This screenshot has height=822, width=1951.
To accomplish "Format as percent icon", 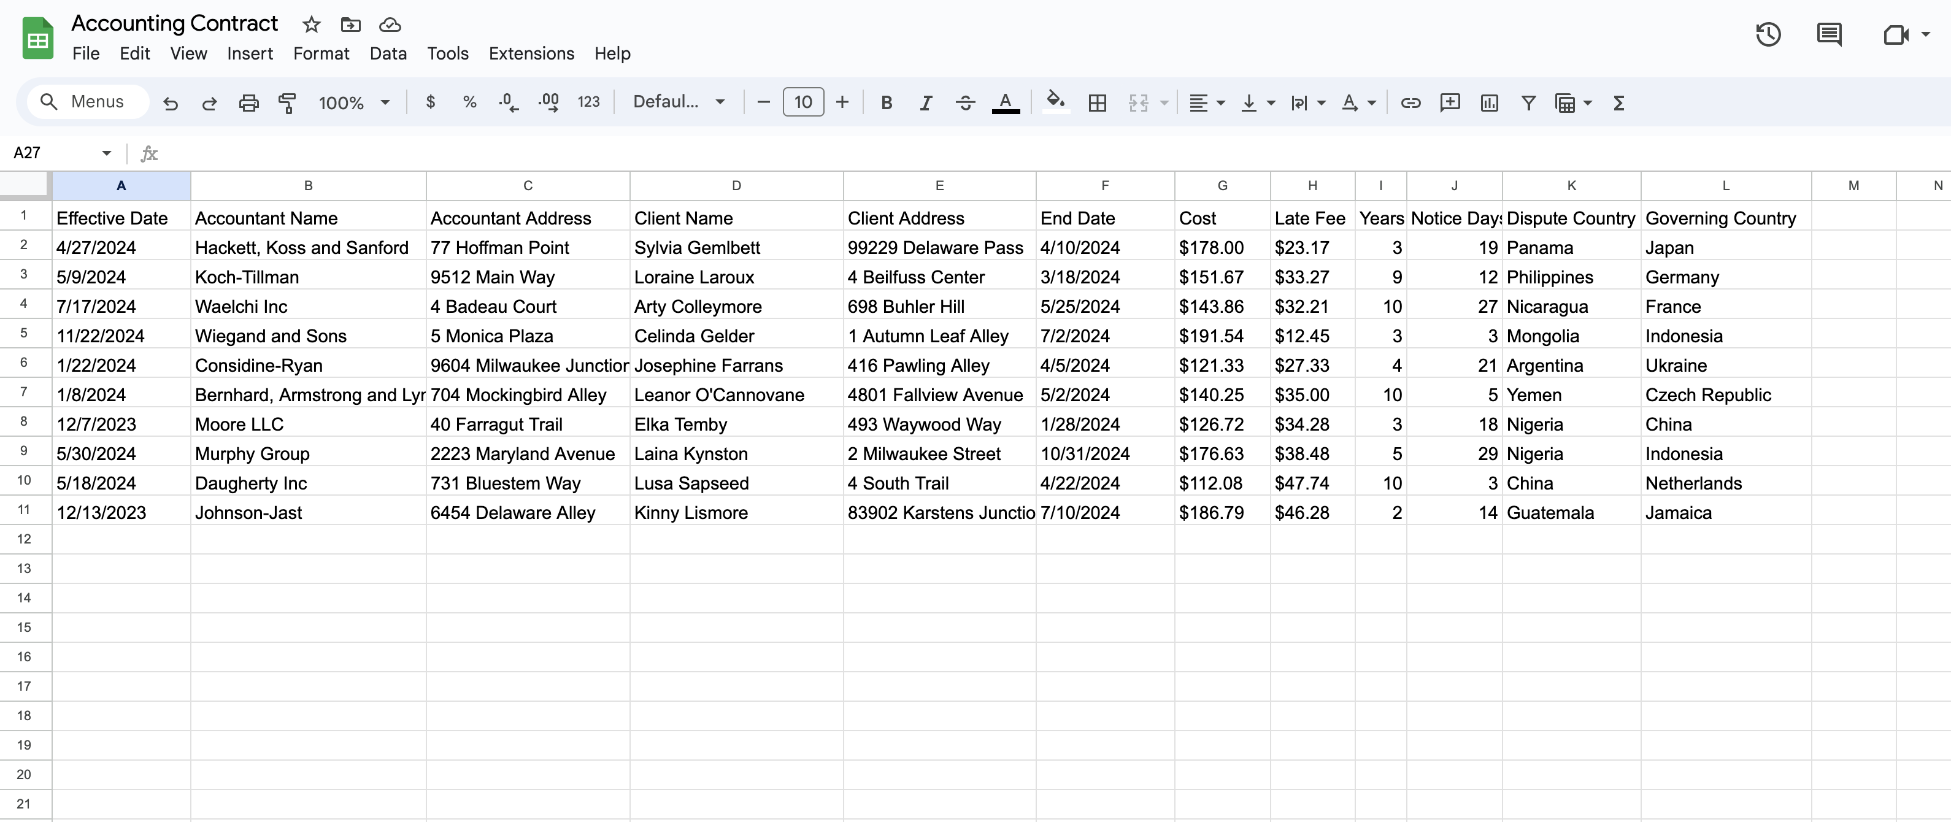I will tap(469, 101).
